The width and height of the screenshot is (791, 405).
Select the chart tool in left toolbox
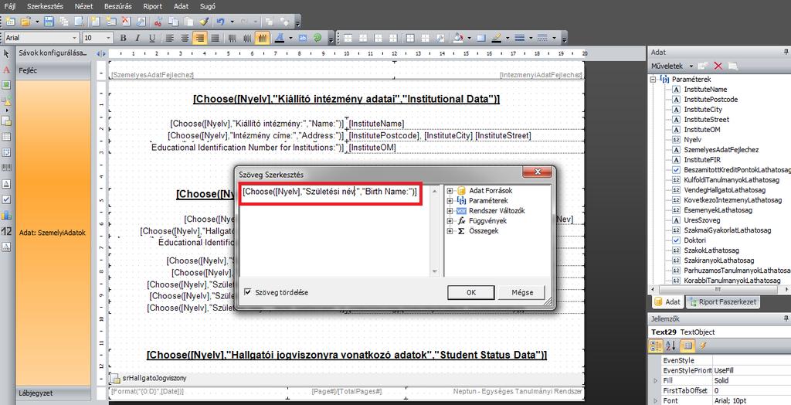[x=6, y=215]
